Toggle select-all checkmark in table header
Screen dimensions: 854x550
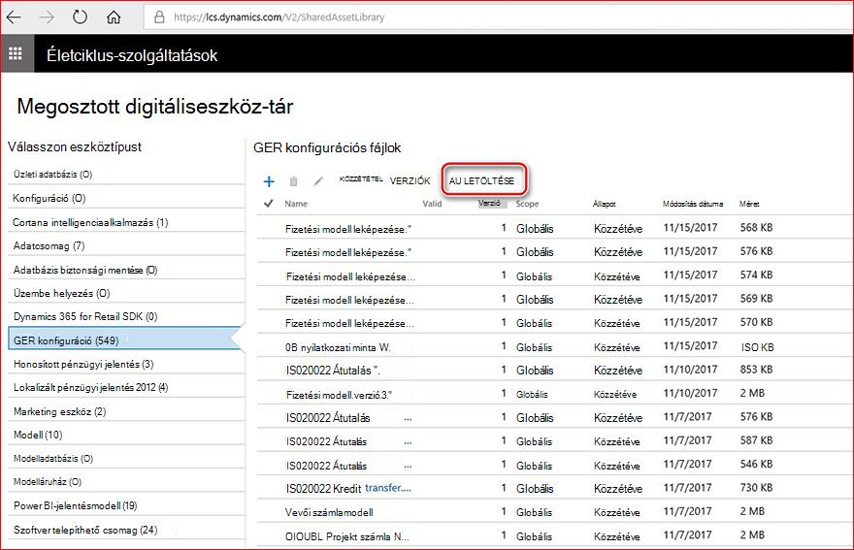[268, 203]
